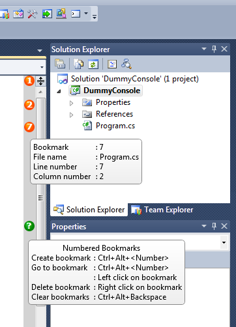Select the Solution 'DummyConsole' (1 project) node
The image size is (236, 327).
[135, 79]
